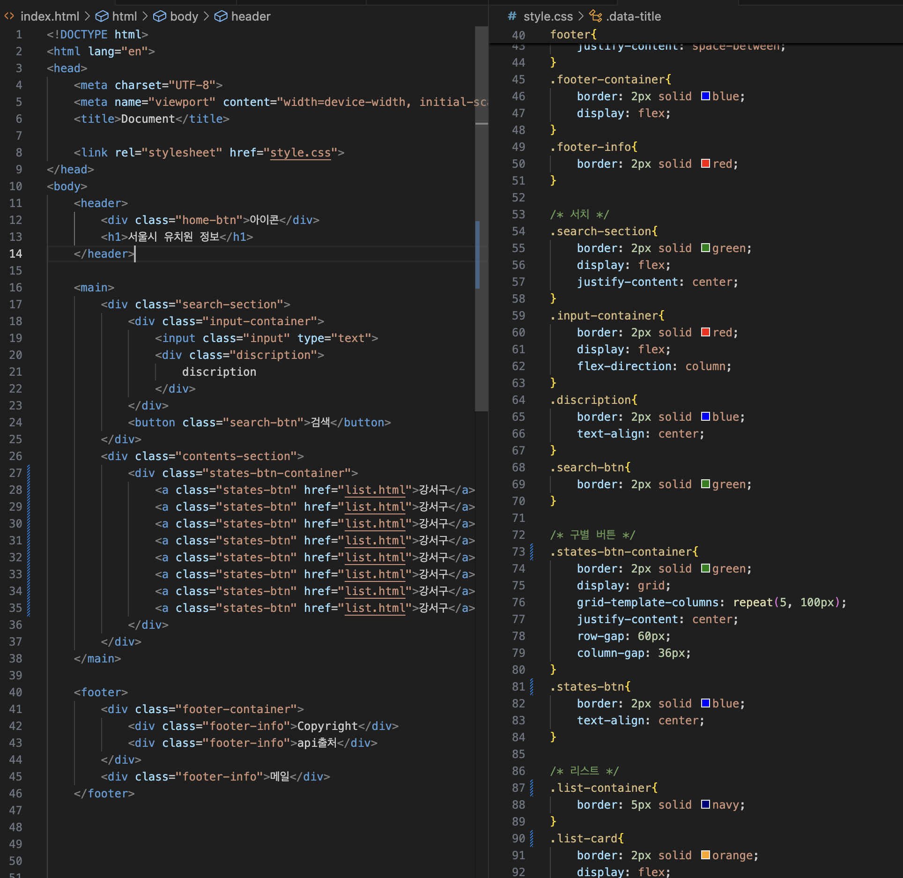Open the .data-title breadcrumb symbol list
Image resolution: width=903 pixels, height=878 pixels.
click(x=633, y=16)
